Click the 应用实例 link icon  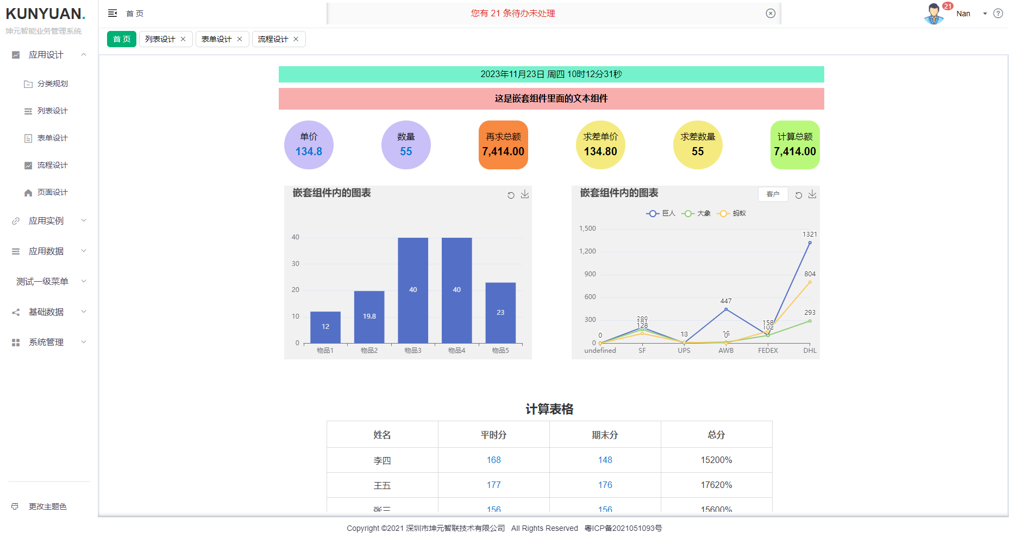(x=16, y=221)
